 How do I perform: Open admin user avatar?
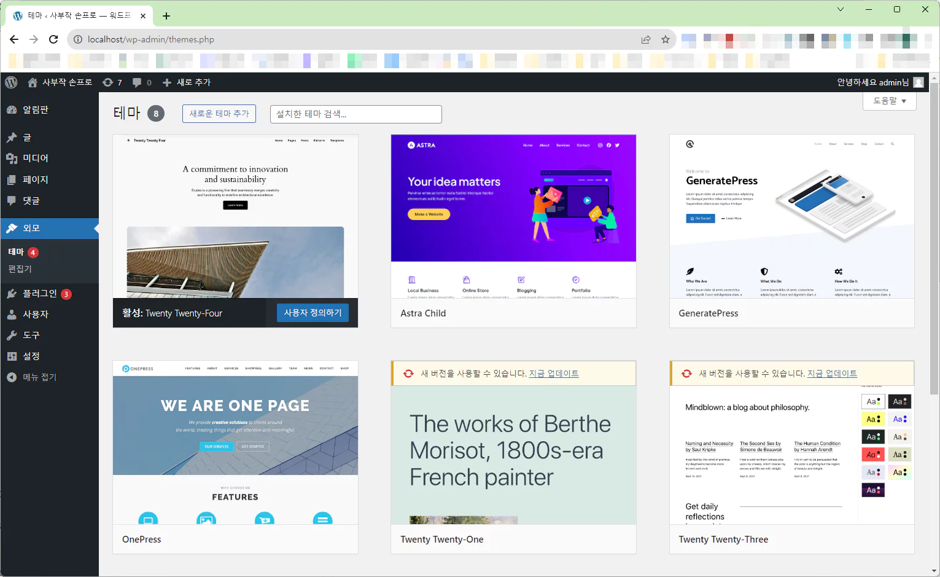pyautogui.click(x=919, y=82)
